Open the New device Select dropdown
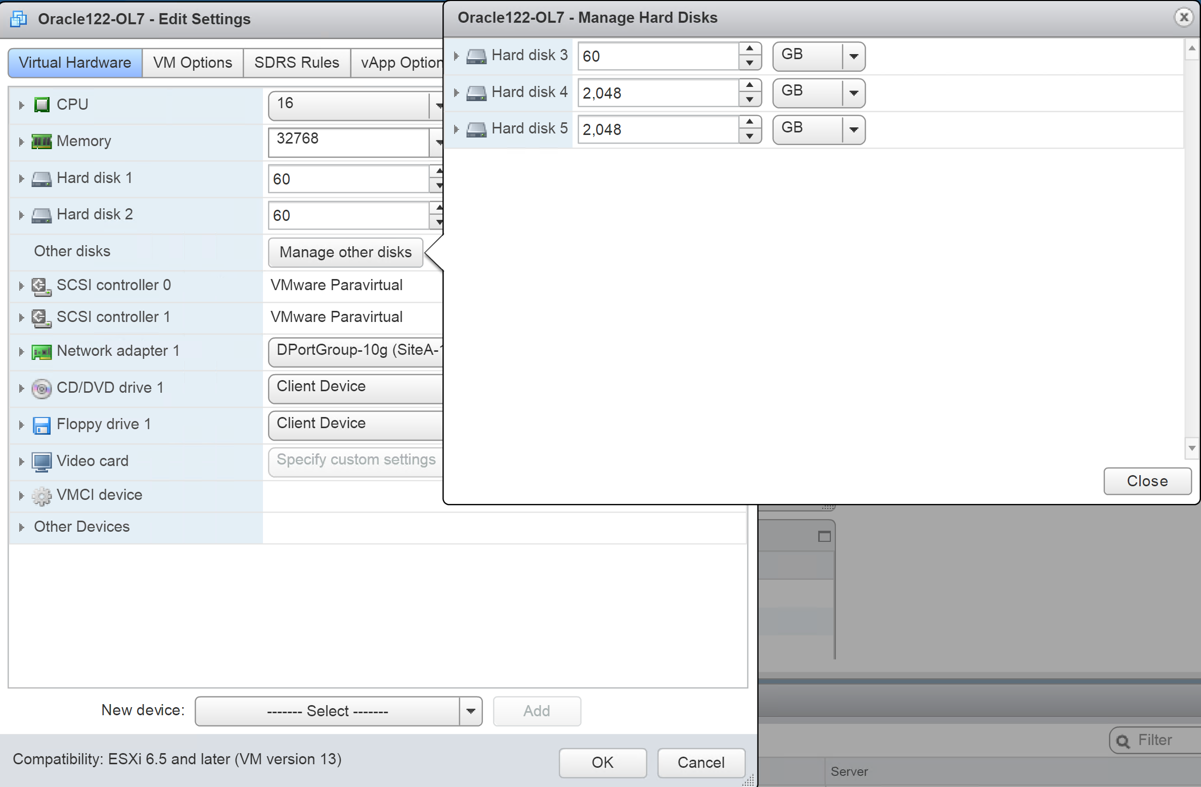Image resolution: width=1201 pixels, height=787 pixels. pos(470,711)
